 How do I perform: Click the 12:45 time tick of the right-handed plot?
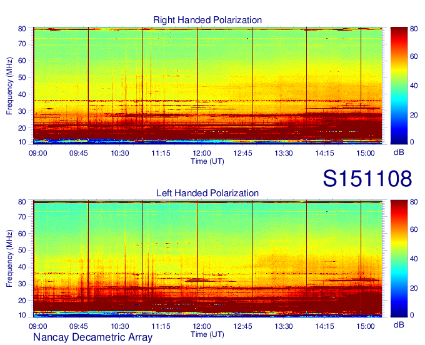click(x=242, y=153)
